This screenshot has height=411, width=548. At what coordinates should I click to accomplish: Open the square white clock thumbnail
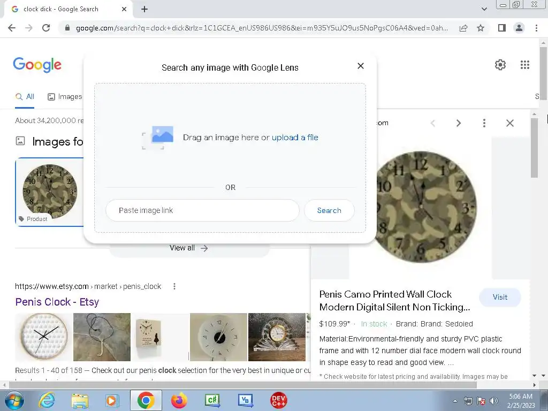pyautogui.click(x=160, y=337)
